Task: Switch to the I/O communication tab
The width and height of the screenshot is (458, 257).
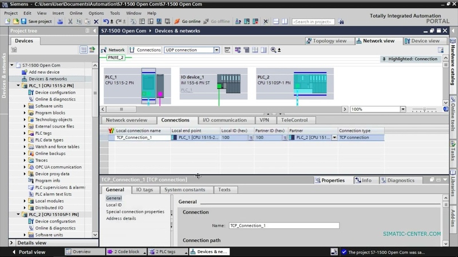Action: point(224,120)
